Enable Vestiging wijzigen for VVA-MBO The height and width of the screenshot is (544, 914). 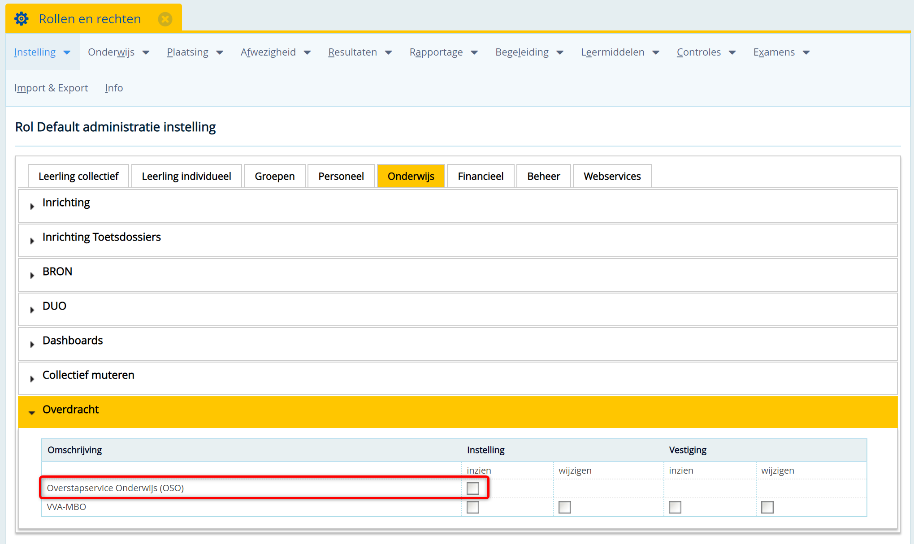coord(767,507)
